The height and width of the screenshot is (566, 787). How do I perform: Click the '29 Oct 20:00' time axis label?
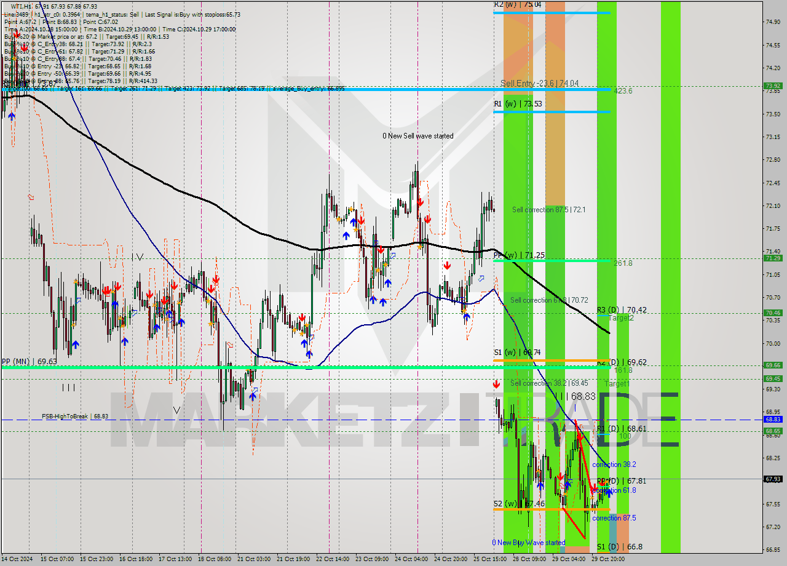pos(608,559)
